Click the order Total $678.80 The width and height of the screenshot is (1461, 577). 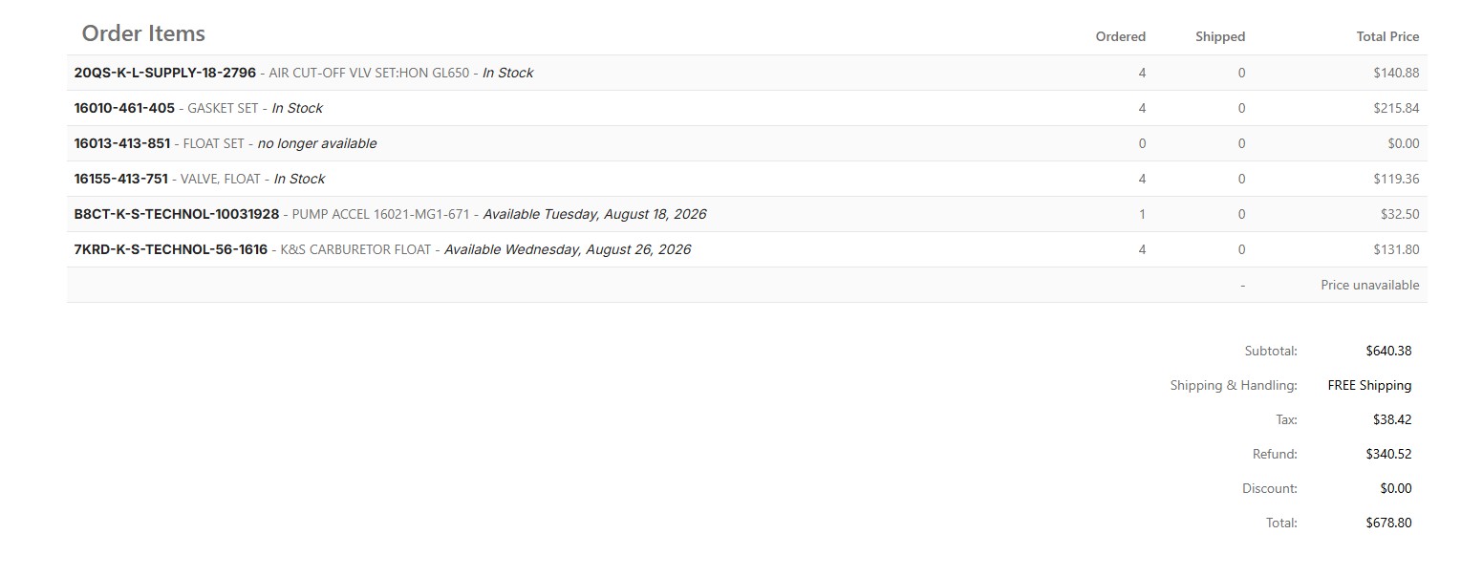1388,523
